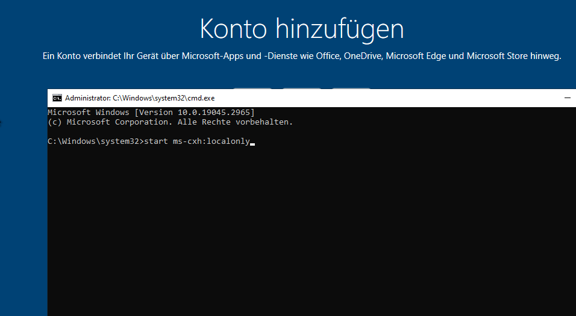Image resolution: width=576 pixels, height=316 pixels.
Task: Minimize the Administrator cmd.exe window
Action: [x=567, y=98]
